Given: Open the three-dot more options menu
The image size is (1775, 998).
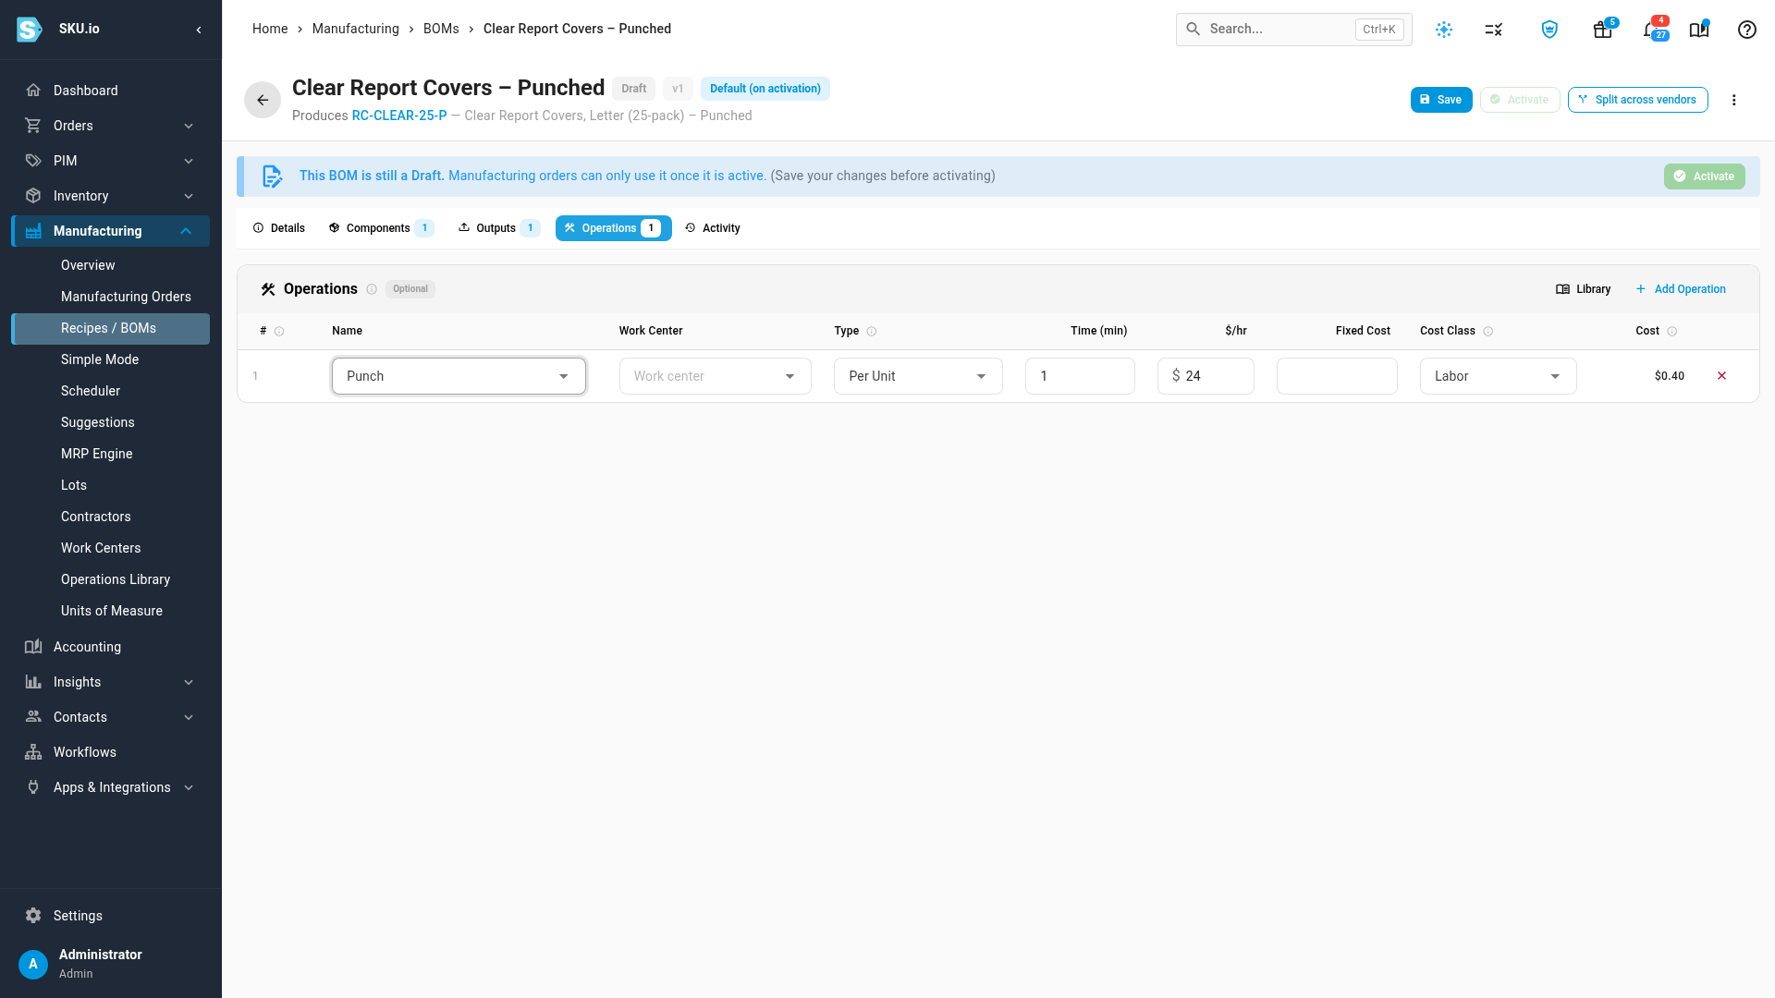Looking at the screenshot, I should tap(1734, 100).
